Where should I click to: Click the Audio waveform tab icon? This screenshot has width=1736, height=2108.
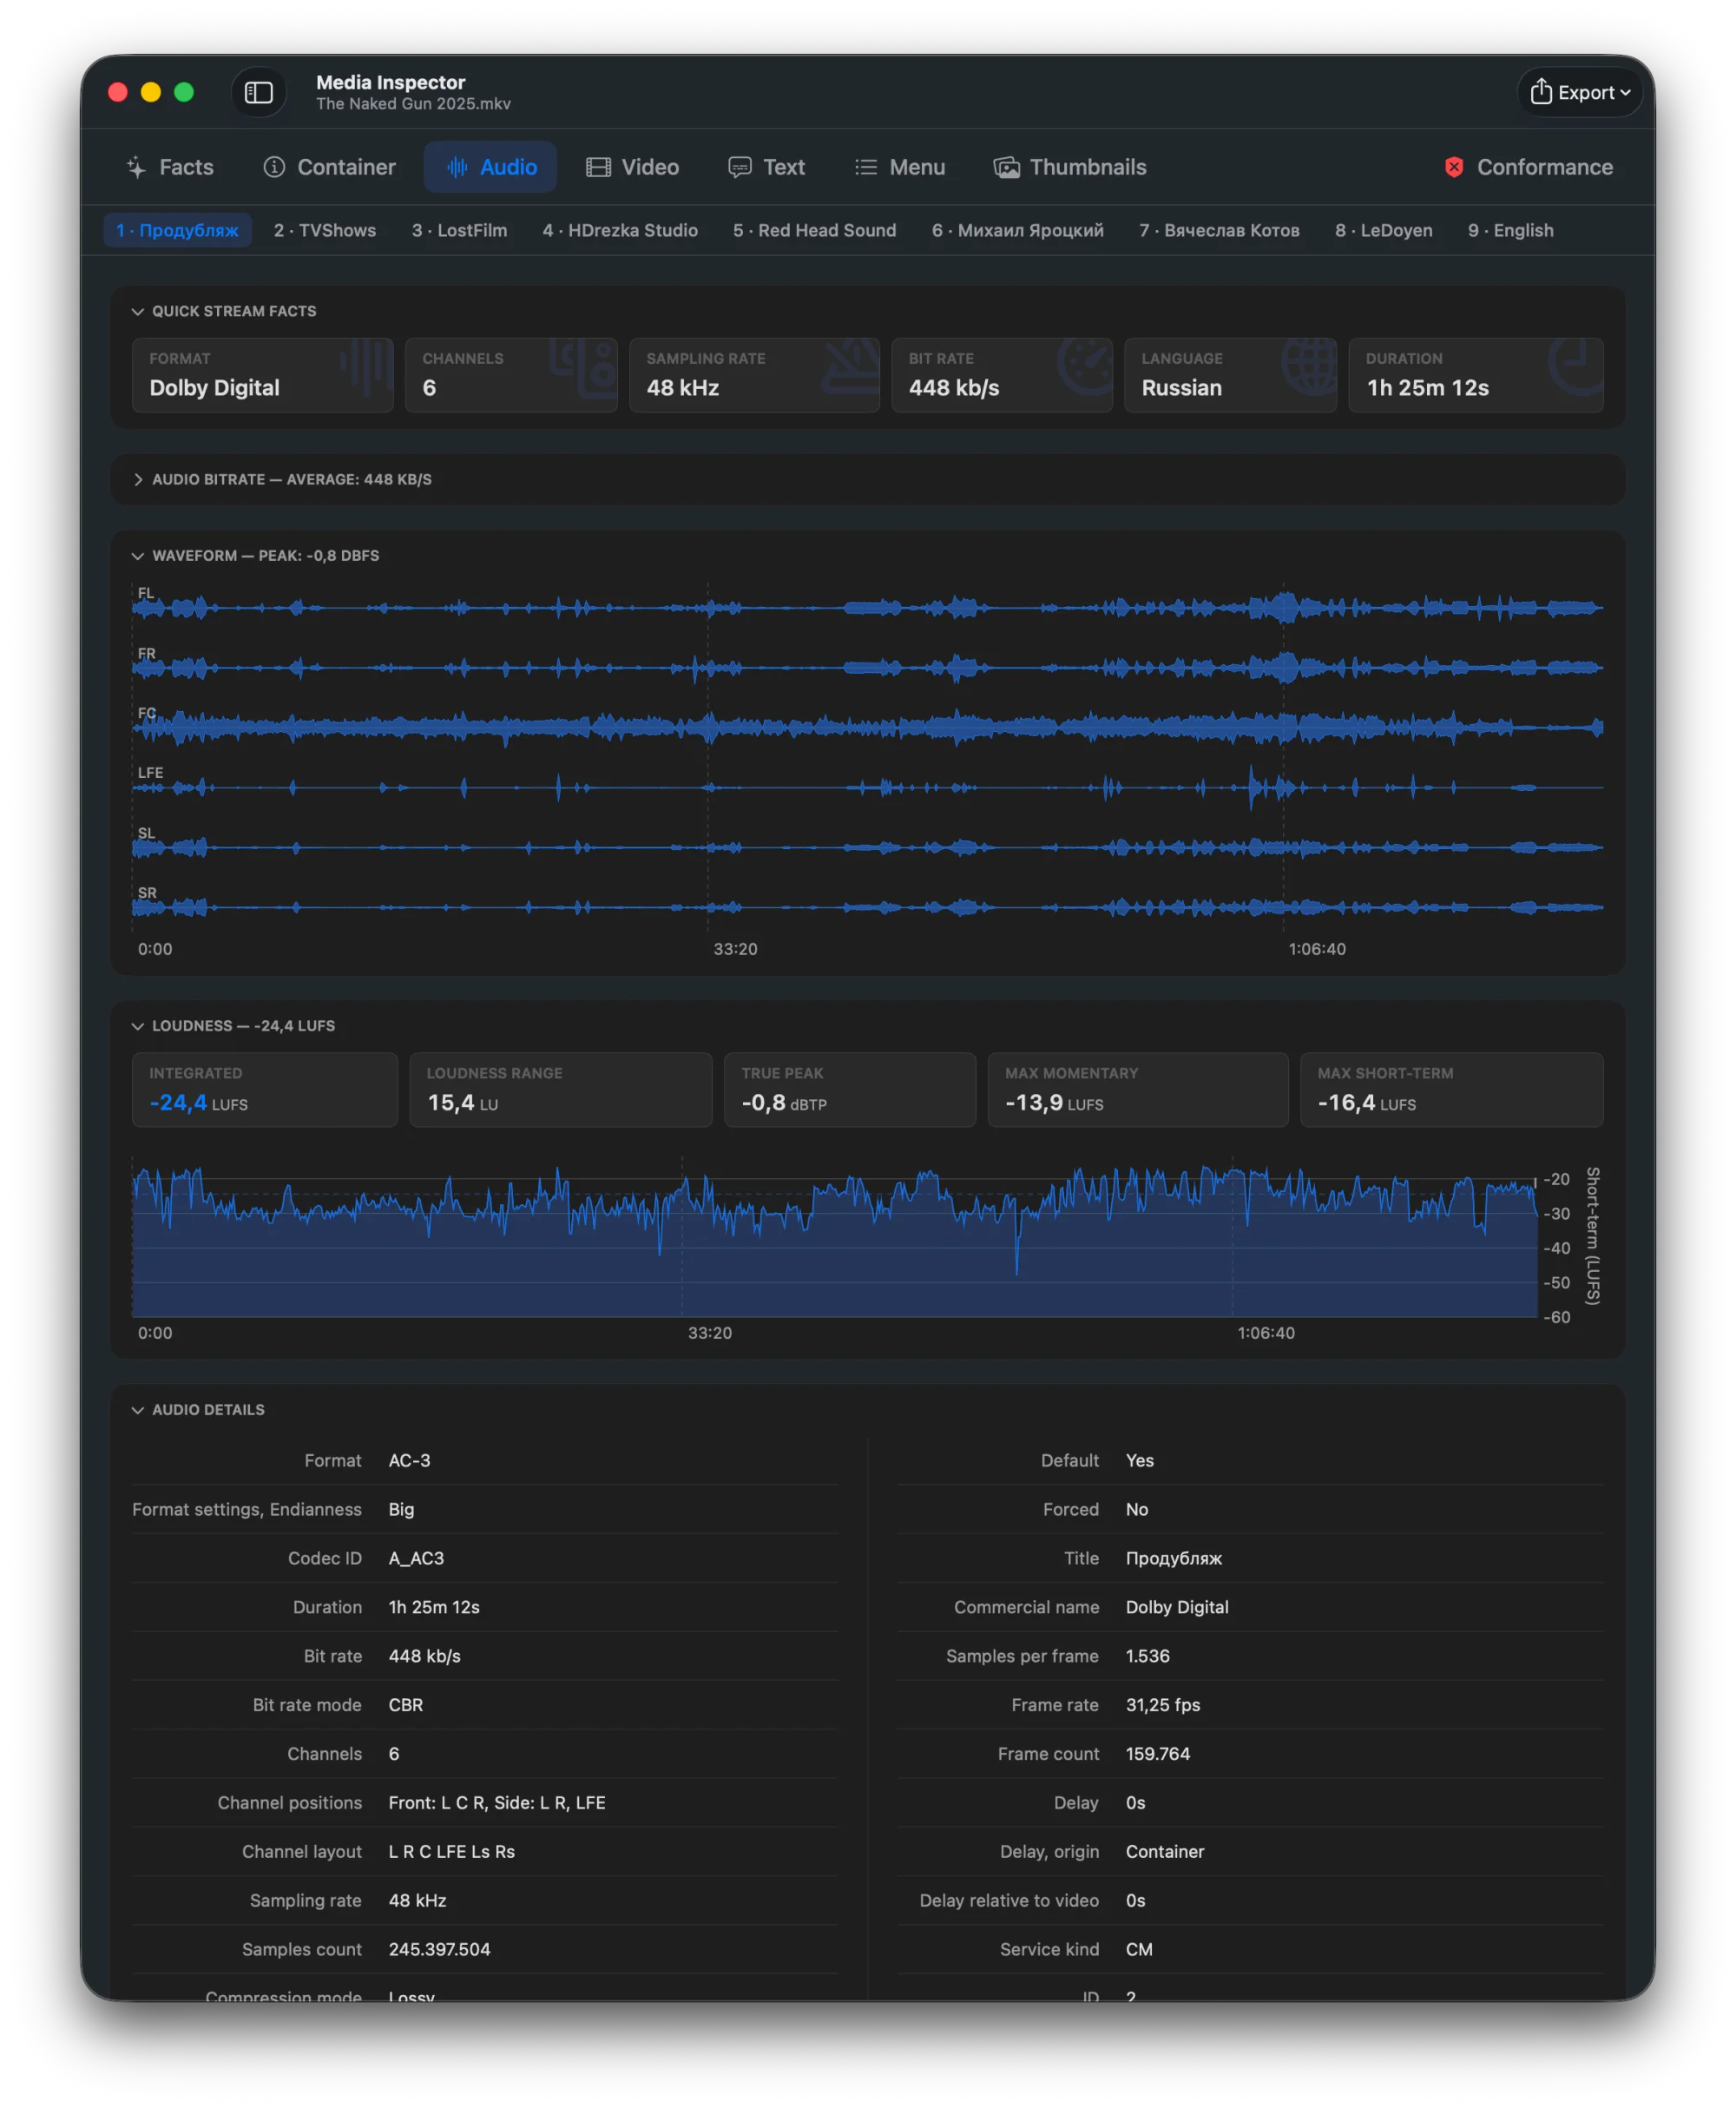pyautogui.click(x=457, y=167)
